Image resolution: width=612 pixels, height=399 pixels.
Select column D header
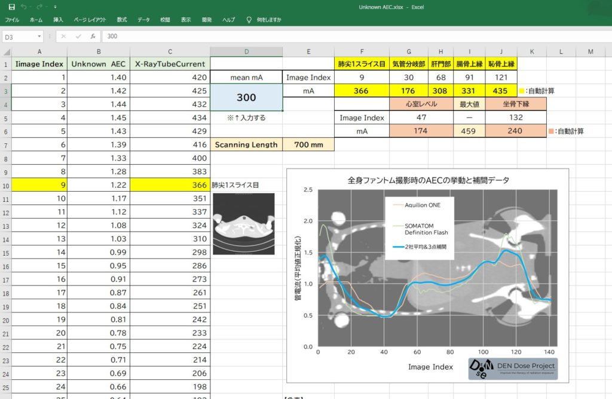[x=246, y=51]
